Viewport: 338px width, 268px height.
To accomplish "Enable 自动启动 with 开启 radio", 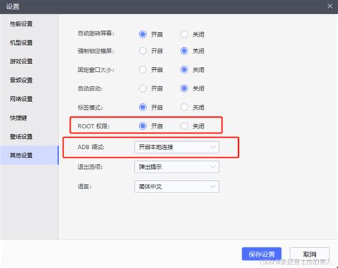I will (x=143, y=88).
